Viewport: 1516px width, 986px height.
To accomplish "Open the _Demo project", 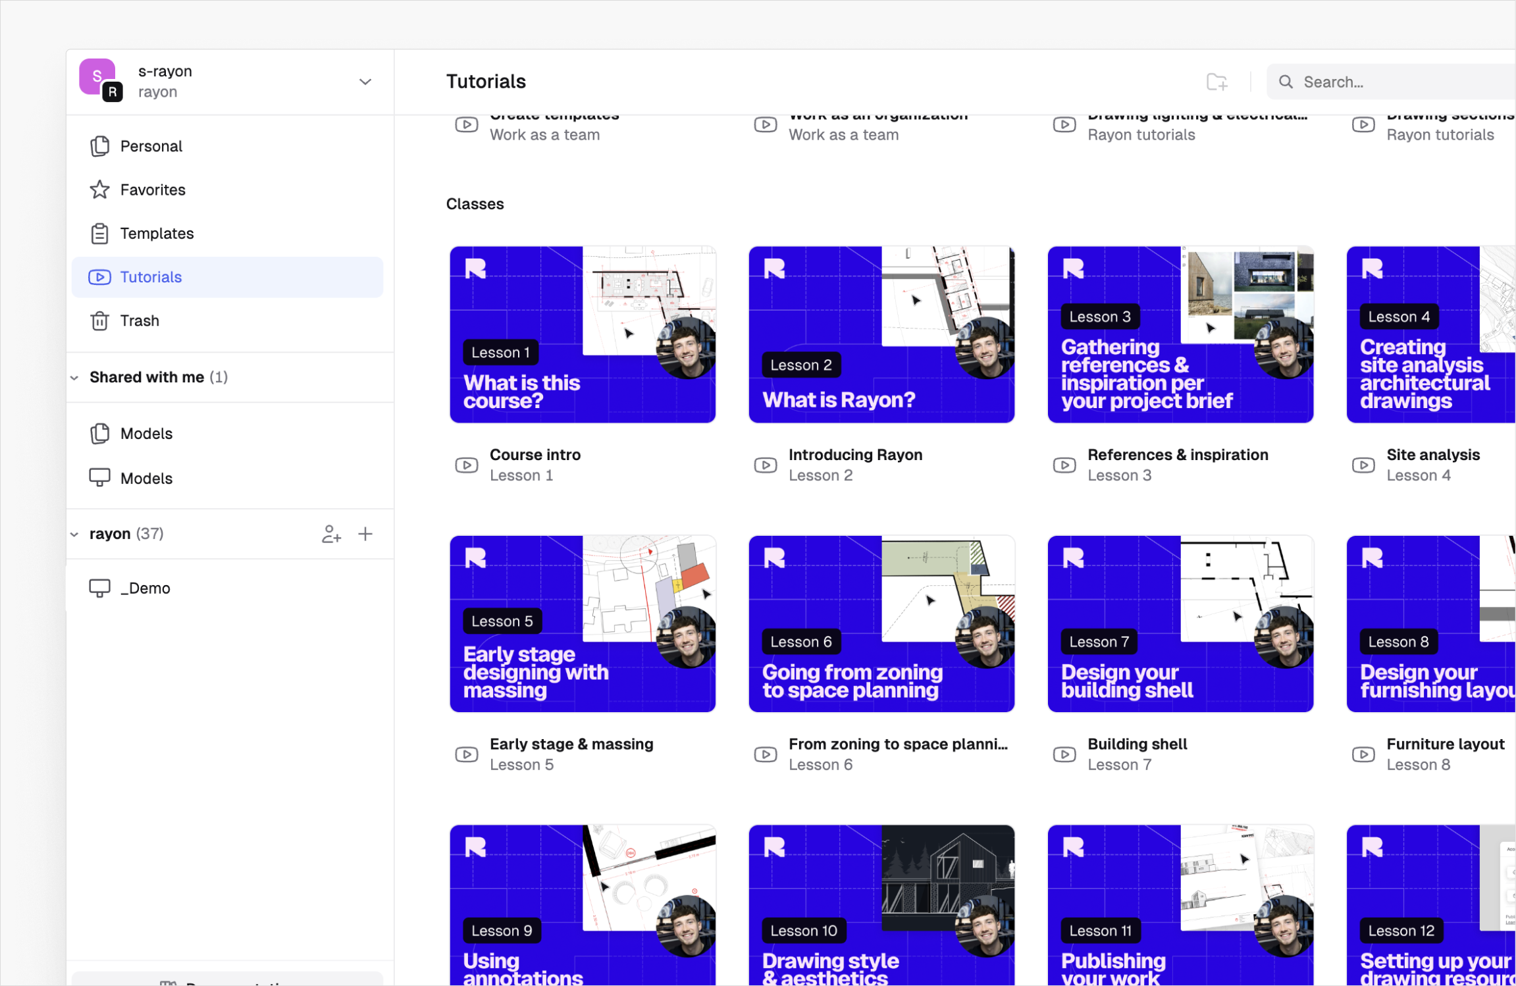I will (x=145, y=588).
